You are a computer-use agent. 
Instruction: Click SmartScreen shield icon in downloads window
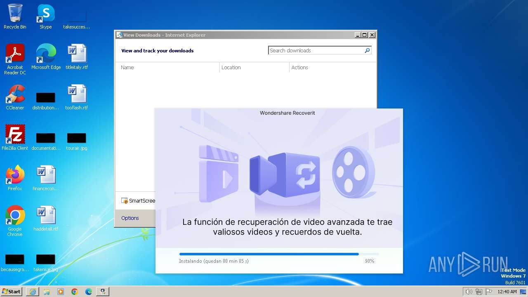(x=125, y=201)
